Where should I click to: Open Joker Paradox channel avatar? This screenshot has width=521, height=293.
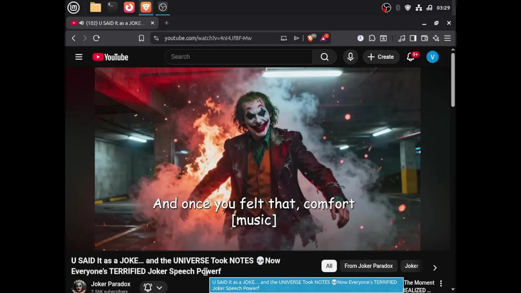pos(79,286)
